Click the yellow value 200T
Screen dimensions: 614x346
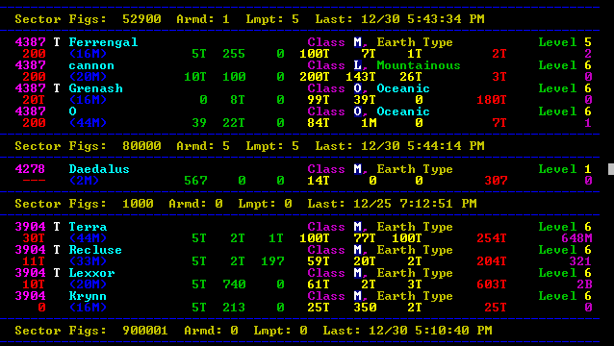315,77
